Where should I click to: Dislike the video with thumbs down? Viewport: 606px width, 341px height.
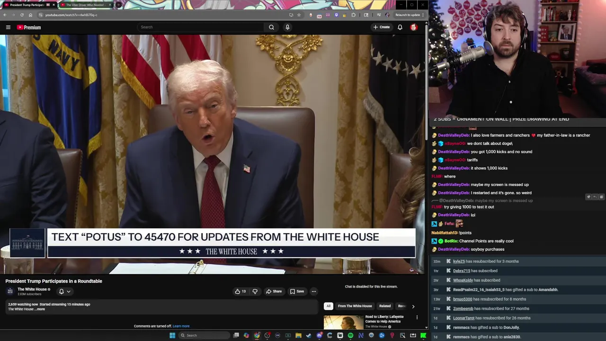click(x=255, y=291)
